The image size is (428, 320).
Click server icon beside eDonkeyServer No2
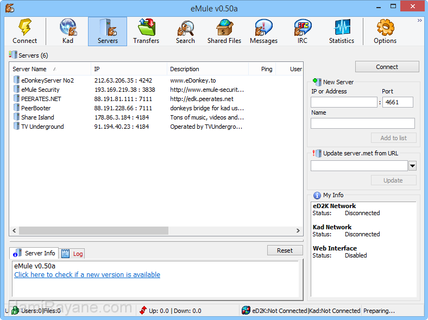(x=16, y=80)
